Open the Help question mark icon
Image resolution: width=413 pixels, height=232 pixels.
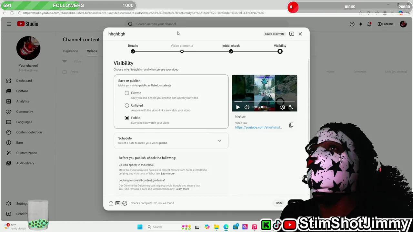pos(352,24)
